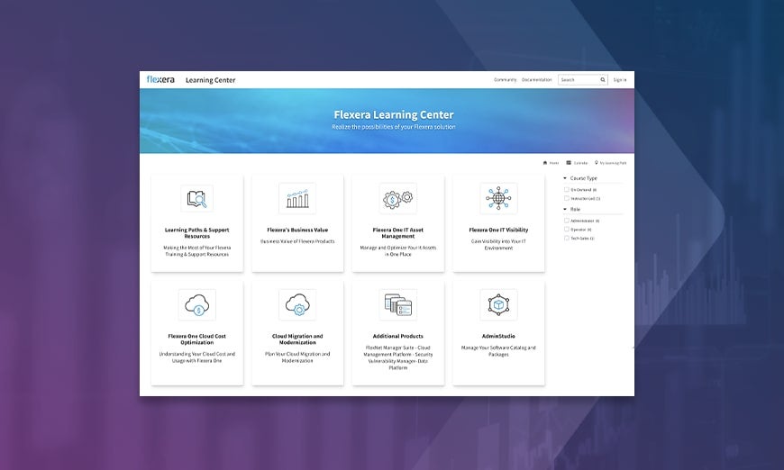The height and width of the screenshot is (470, 784).
Task: Enable the On-Demand course type checkbox
Action: [566, 190]
